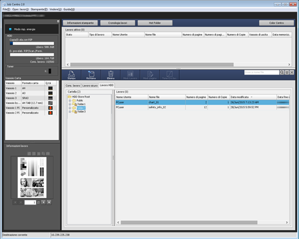The width and height of the screenshot is (299, 239).
Task: Expand the folder3 tree node
Action: tap(70, 111)
